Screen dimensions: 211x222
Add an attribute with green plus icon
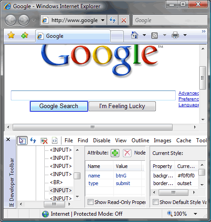[115, 153]
